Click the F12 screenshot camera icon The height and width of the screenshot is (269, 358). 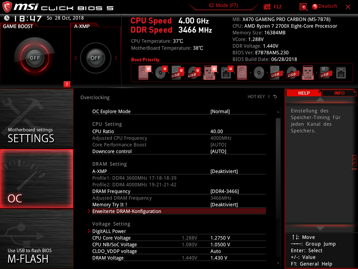[x=267, y=7]
